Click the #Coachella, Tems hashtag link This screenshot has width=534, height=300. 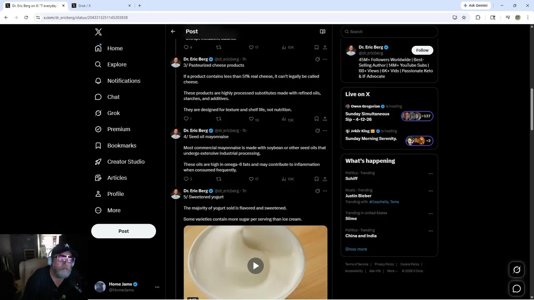pyautogui.click(x=384, y=202)
